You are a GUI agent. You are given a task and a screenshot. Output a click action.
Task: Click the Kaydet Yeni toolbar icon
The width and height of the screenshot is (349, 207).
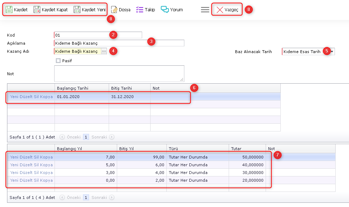(77, 9)
